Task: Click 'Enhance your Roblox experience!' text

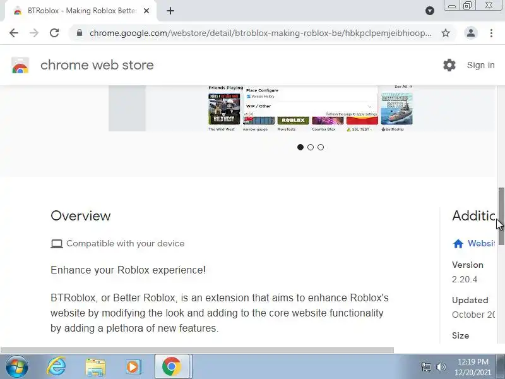Action: coord(128,270)
